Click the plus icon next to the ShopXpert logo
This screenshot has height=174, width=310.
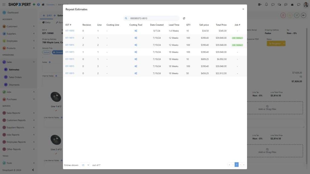pos(33,4)
